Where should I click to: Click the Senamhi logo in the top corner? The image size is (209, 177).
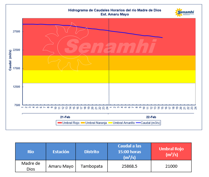tap(184, 13)
